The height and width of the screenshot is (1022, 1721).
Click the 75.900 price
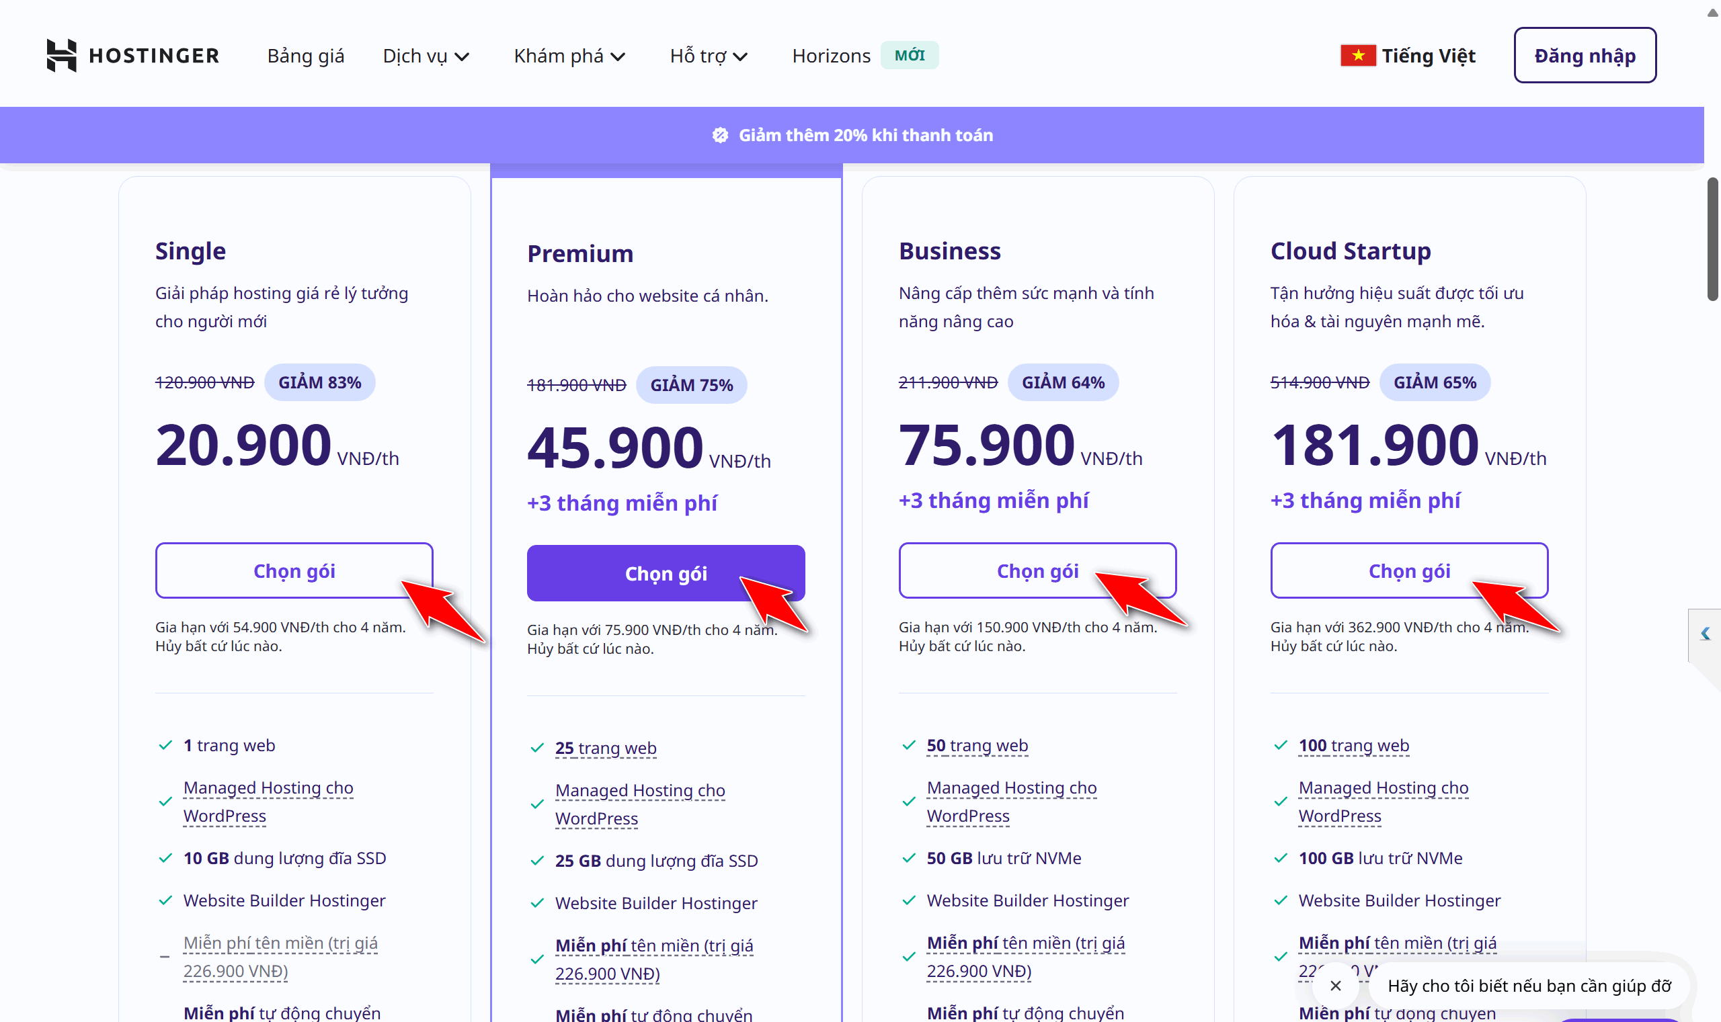987,445
